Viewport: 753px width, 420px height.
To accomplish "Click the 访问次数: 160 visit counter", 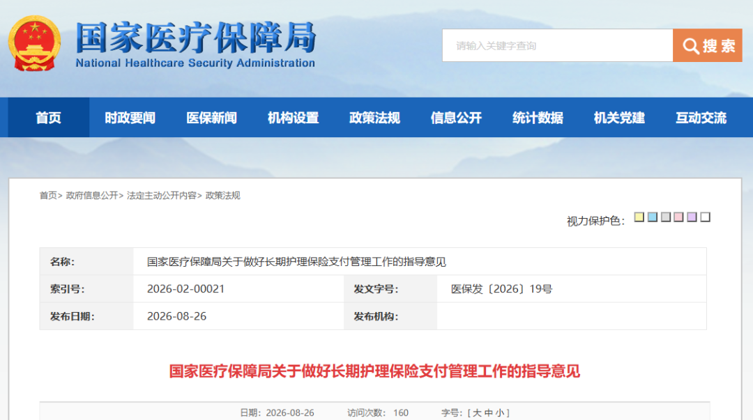I will coord(378,413).
